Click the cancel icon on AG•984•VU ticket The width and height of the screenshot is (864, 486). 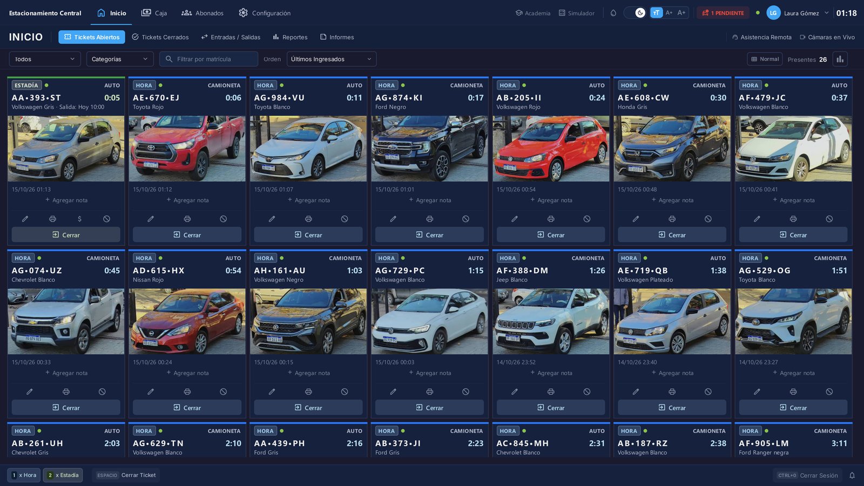[x=345, y=219]
